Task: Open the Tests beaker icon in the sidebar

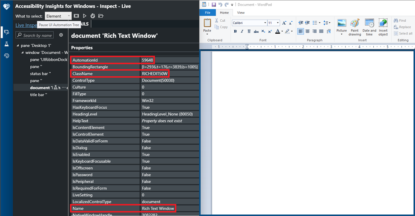Action: pyautogui.click(x=6, y=44)
